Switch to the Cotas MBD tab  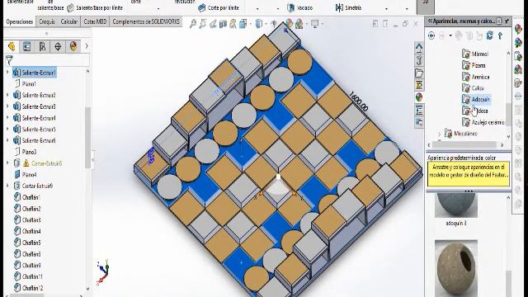pos(95,21)
